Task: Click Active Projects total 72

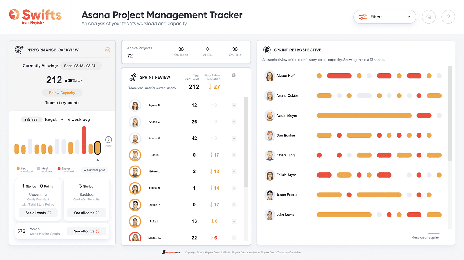Action: point(130,56)
